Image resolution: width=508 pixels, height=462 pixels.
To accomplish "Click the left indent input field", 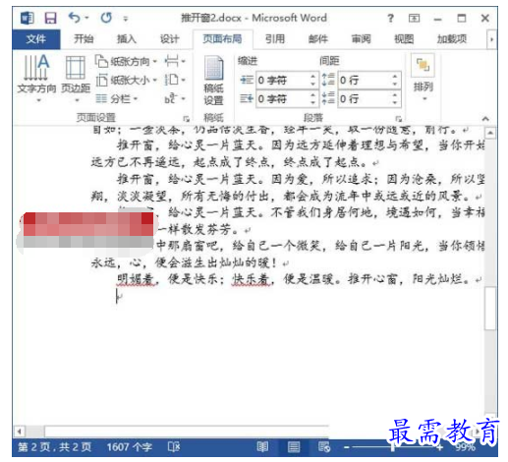I will [x=282, y=80].
